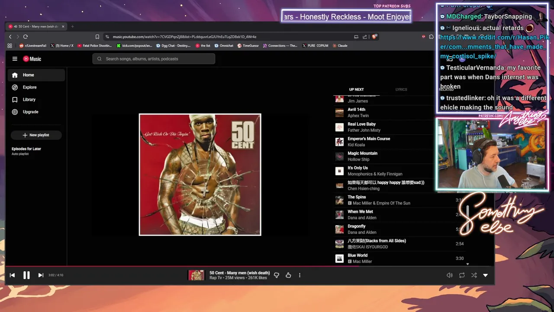The width and height of the screenshot is (554, 312).
Task: Like the current song with thumbs up
Action: (288, 275)
